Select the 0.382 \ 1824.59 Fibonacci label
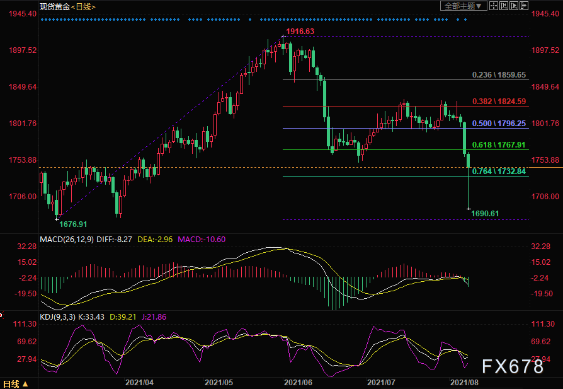The image size is (563, 389). pos(499,102)
